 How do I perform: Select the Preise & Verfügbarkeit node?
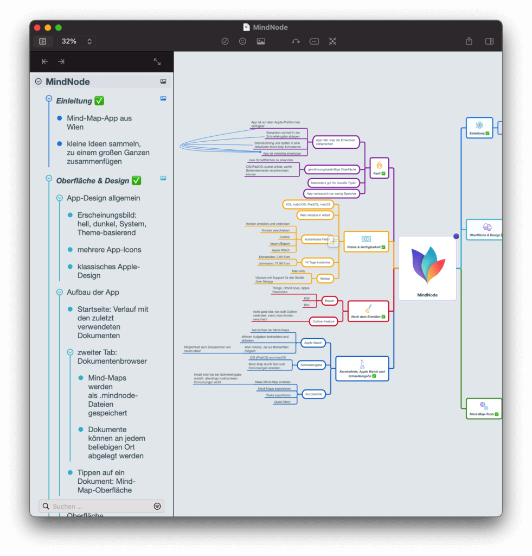(x=366, y=242)
